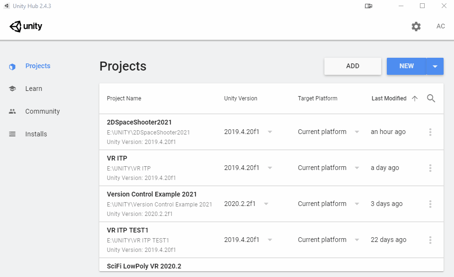Click the ADD project button
This screenshot has height=277, width=454.
point(353,66)
